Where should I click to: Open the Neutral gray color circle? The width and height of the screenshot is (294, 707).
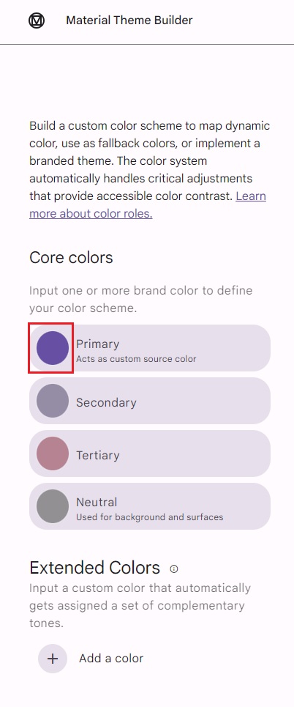click(x=53, y=506)
